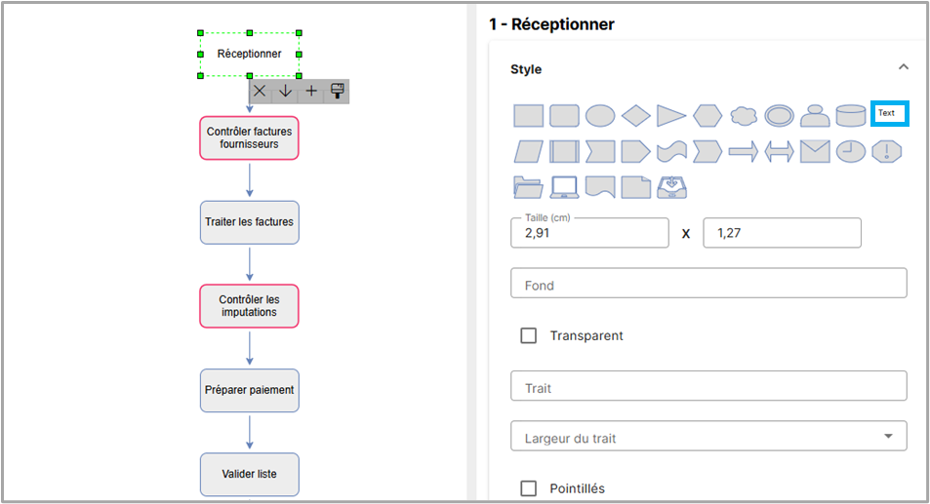The height and width of the screenshot is (504, 930).
Task: Toggle the Pointillés checkbox
Action: coord(529,488)
